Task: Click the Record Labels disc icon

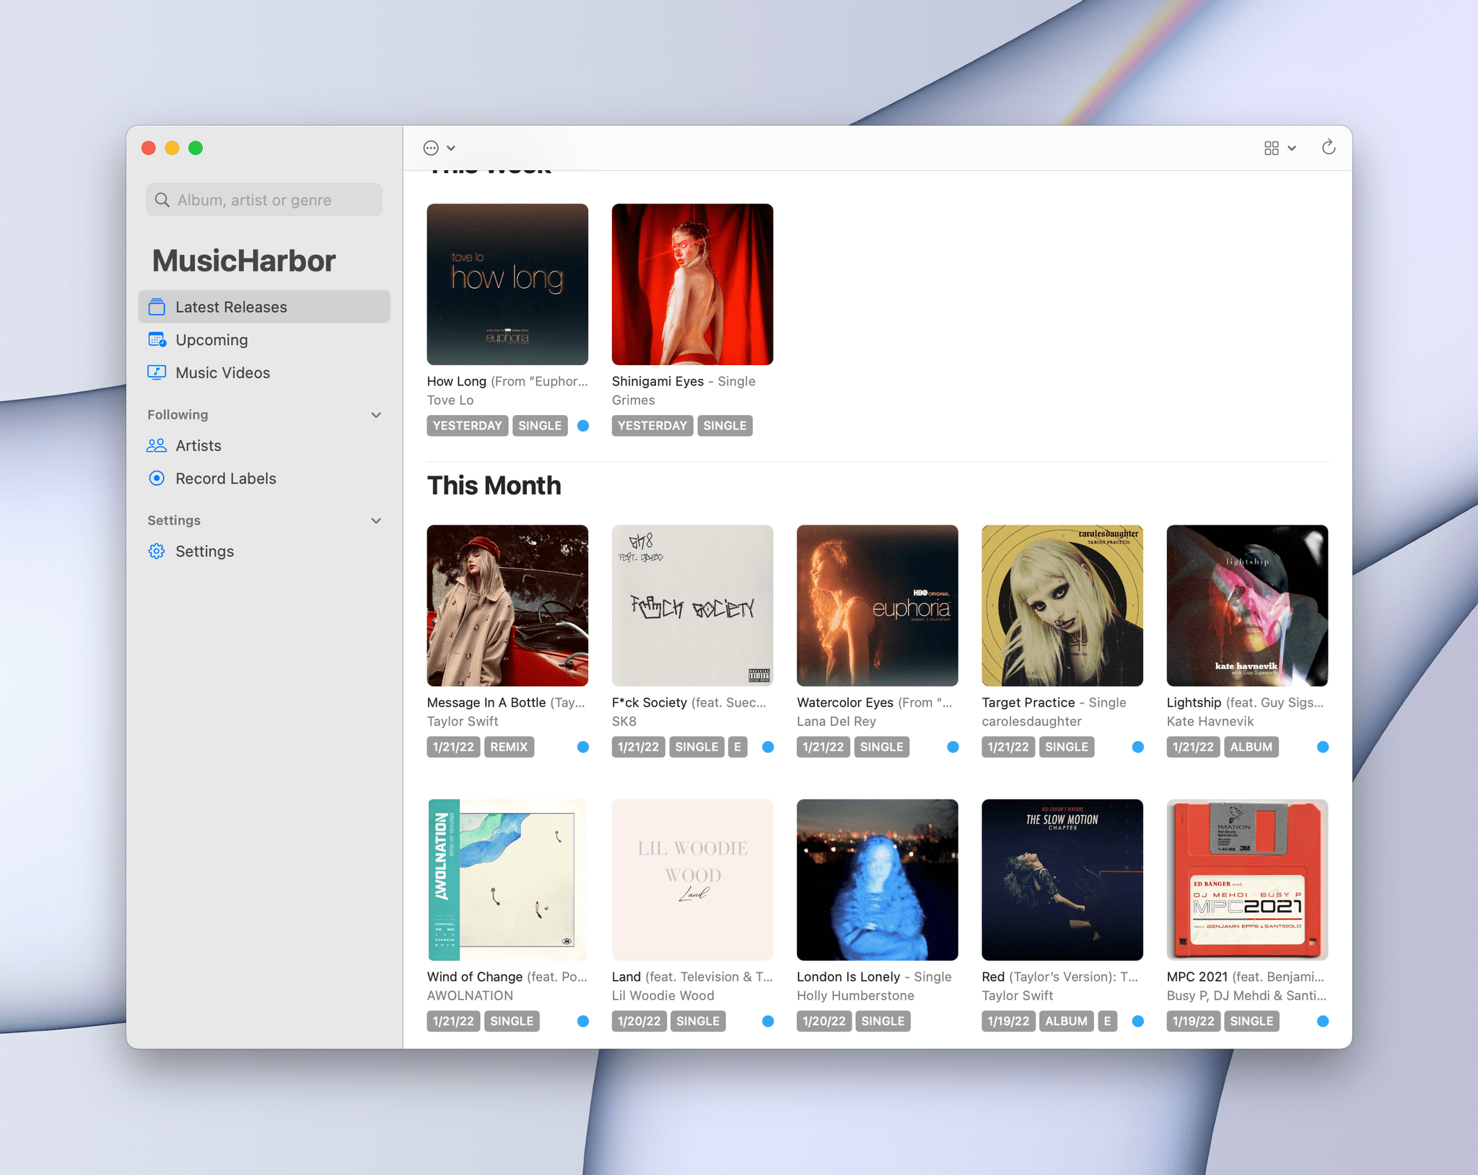Action: 157,479
